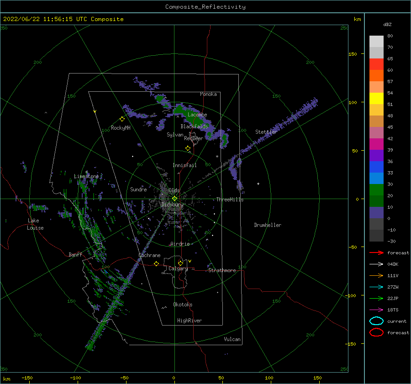Click yellow diamond marker south of RedDeer
The height and width of the screenshot is (384, 411).
click(188, 148)
